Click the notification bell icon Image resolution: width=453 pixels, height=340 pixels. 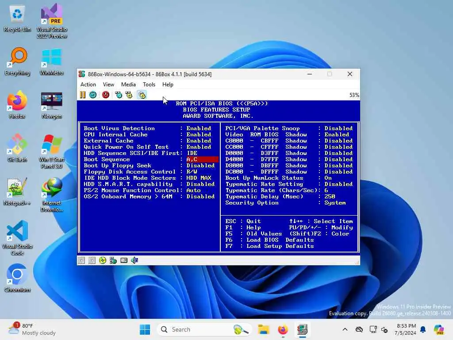[x=423, y=329]
